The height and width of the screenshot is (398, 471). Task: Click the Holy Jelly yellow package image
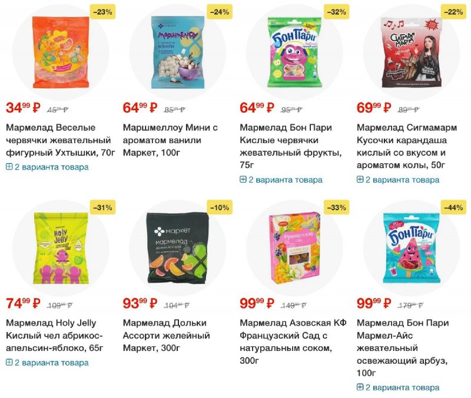point(61,248)
